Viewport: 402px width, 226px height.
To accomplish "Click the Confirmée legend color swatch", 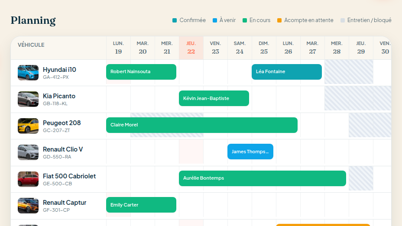I will [x=175, y=20].
